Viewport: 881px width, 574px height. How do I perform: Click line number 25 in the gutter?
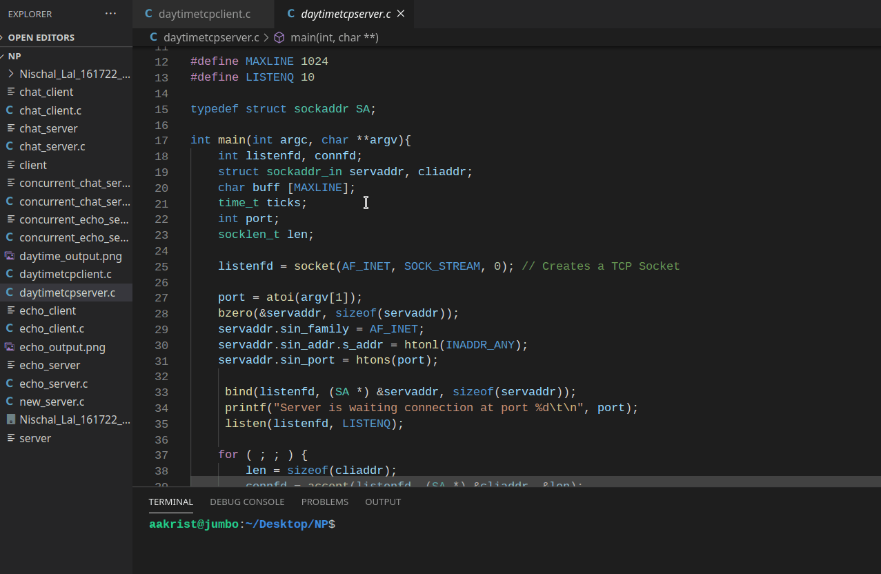pos(161,267)
